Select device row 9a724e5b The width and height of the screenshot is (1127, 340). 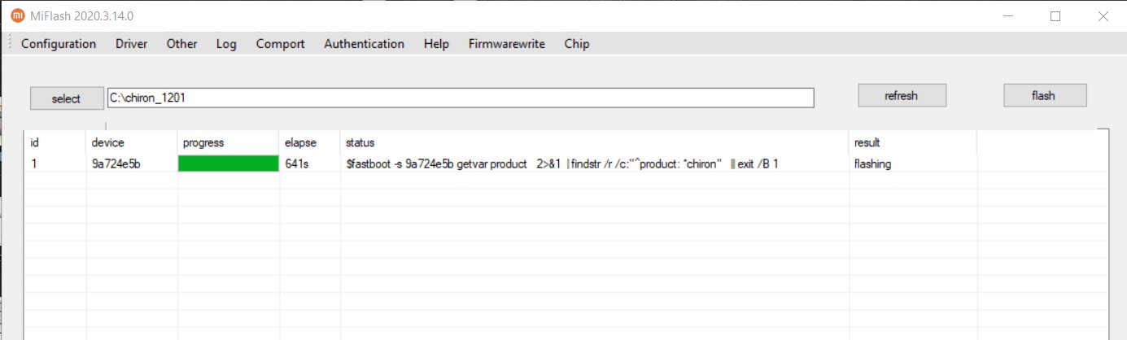click(116, 163)
